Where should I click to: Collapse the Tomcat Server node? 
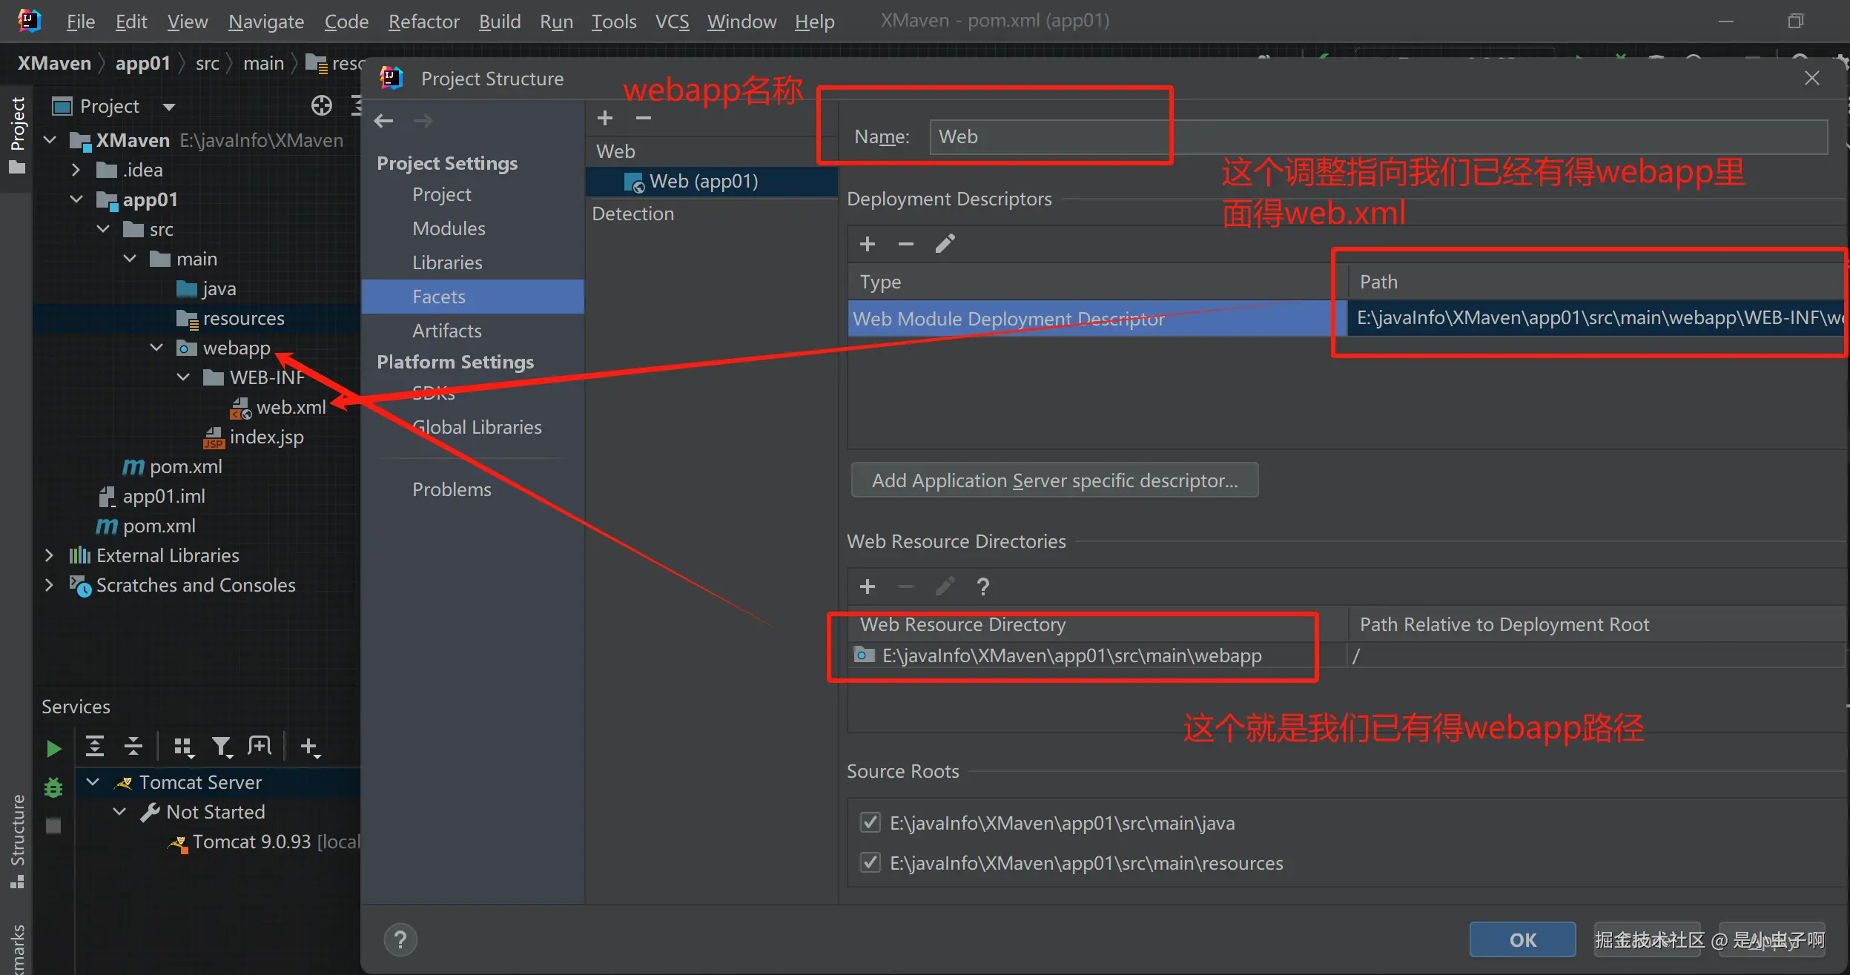click(93, 782)
